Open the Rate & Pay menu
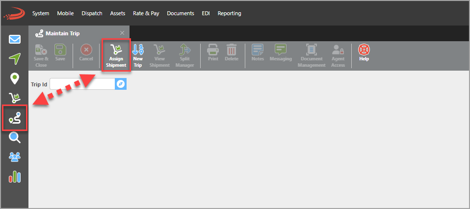Image resolution: width=470 pixels, height=209 pixels. [146, 13]
